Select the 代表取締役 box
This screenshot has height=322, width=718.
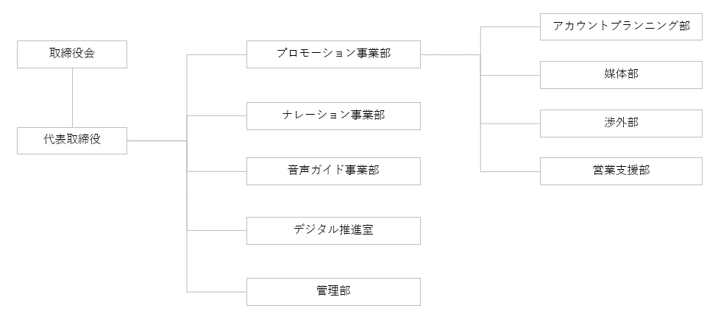point(72,140)
